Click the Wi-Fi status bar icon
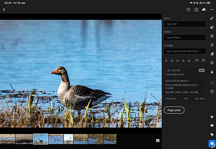Viewport: 216px width, 149px height. click(191, 3)
